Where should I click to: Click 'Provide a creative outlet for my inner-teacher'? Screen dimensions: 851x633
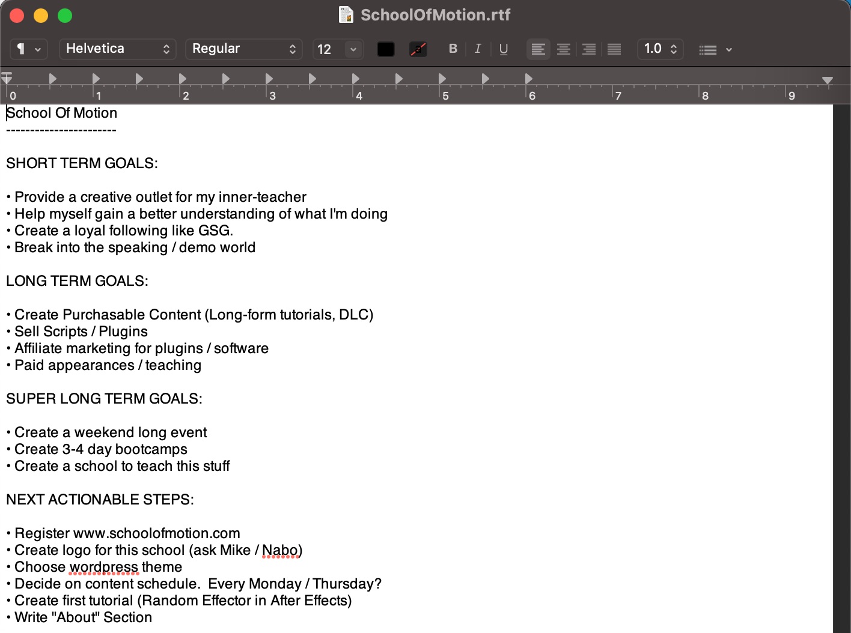156,197
